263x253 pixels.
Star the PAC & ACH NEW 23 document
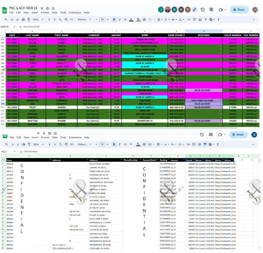click(x=42, y=8)
